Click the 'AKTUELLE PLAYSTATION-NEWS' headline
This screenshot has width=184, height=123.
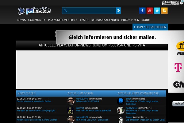point(92,45)
